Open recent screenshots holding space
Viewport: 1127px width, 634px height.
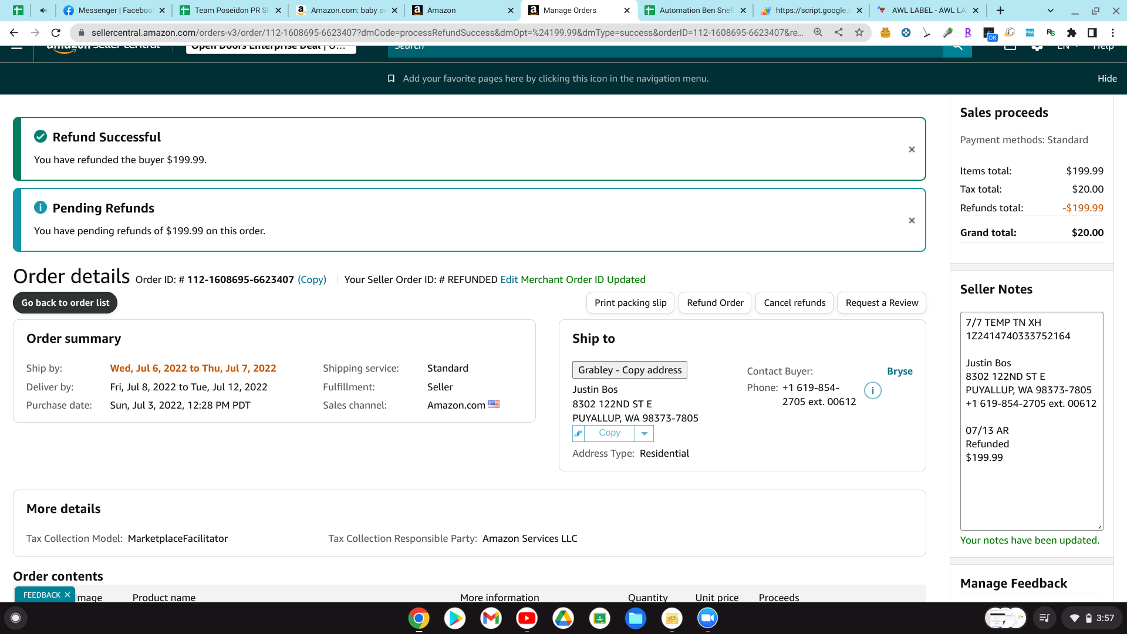pyautogui.click(x=1005, y=618)
